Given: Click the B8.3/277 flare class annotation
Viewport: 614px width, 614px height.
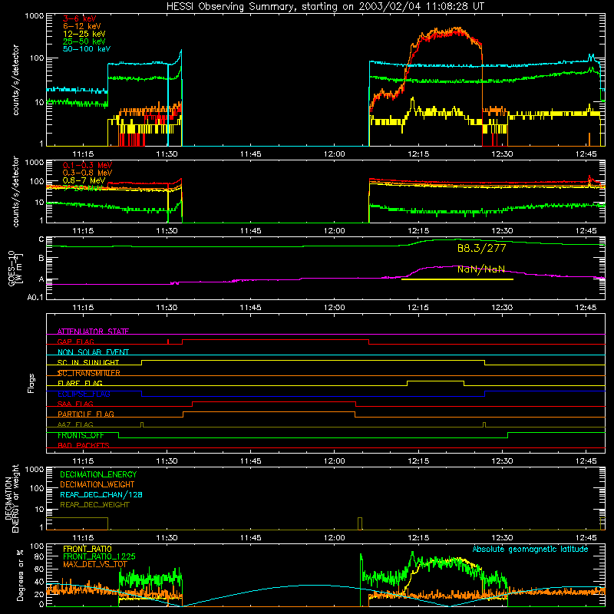Looking at the screenshot, I should [482, 248].
